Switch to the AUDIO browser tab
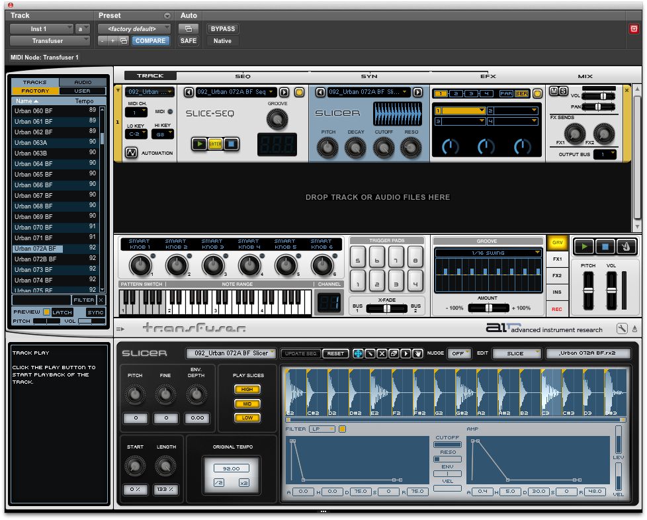 pyautogui.click(x=83, y=82)
